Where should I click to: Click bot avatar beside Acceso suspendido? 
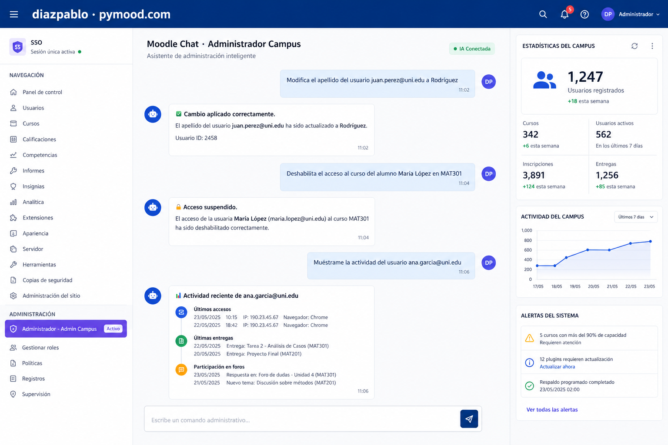pos(153,207)
